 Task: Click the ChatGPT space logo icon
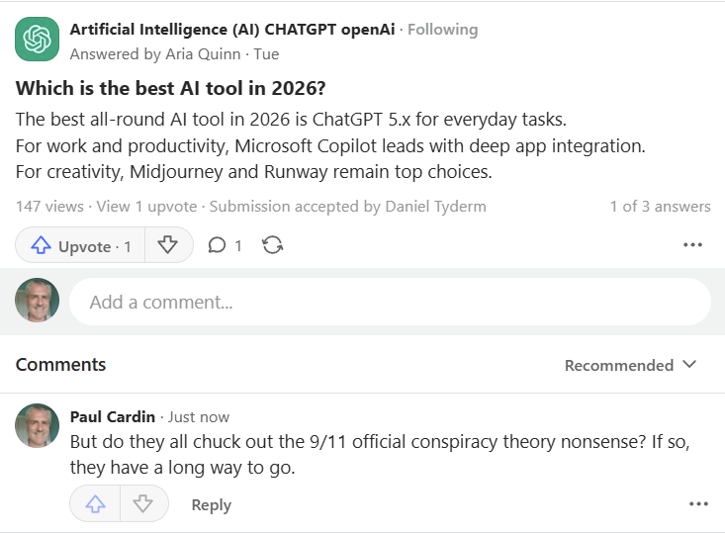[x=37, y=41]
